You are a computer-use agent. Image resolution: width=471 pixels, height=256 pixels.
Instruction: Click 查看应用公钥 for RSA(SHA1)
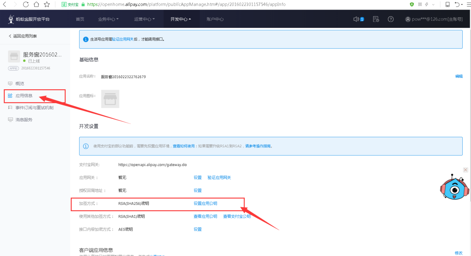click(x=205, y=217)
